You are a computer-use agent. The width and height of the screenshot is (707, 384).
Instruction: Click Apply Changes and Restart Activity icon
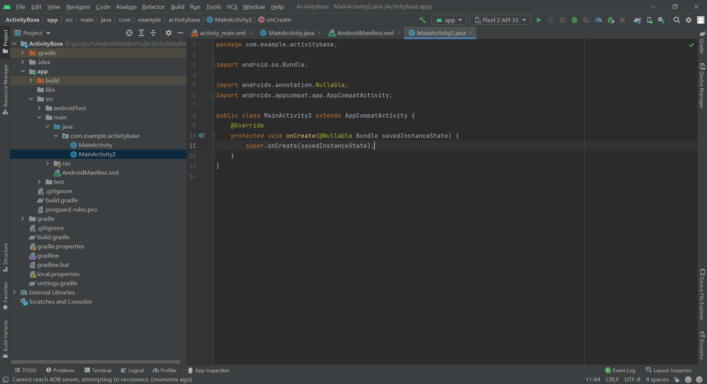[x=551, y=20]
